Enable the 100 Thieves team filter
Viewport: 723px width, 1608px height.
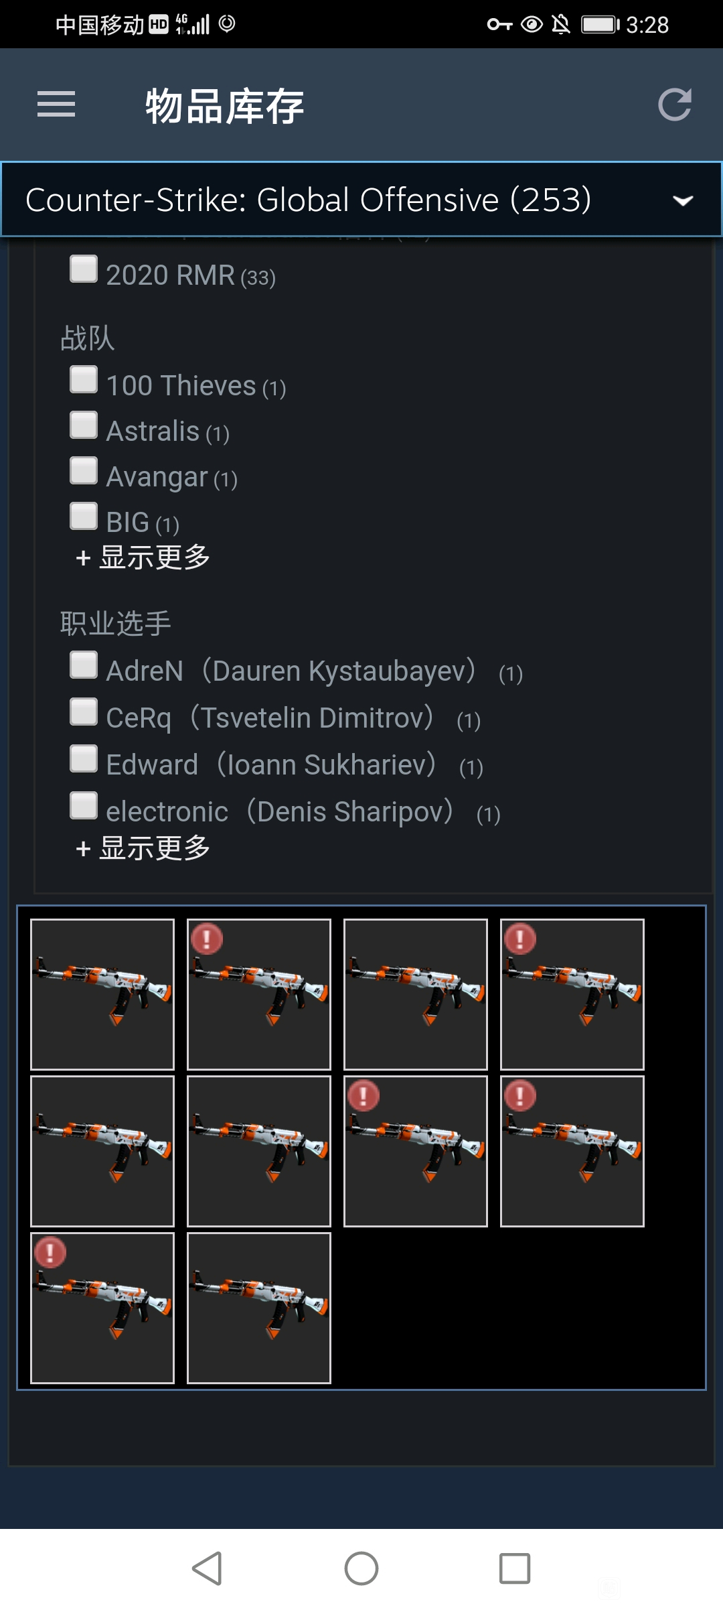(x=84, y=379)
